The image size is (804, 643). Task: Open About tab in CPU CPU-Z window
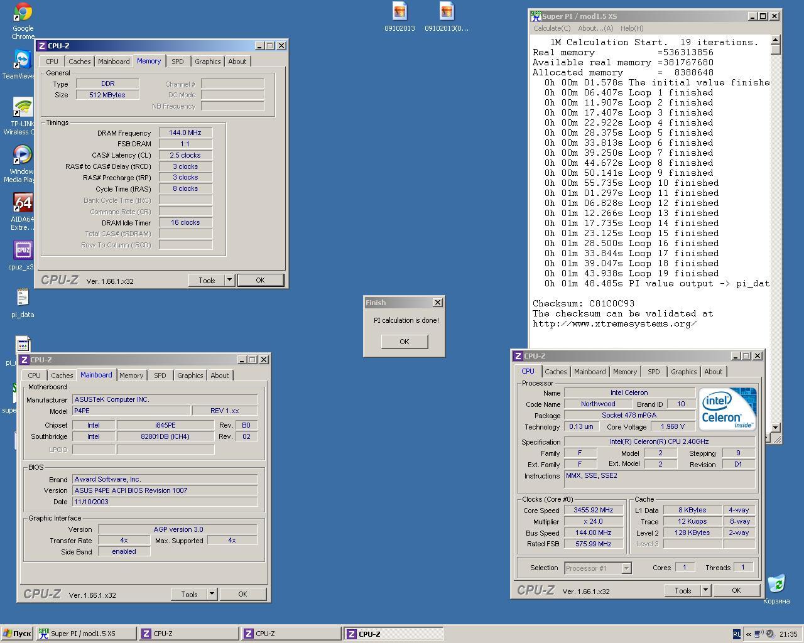point(714,372)
